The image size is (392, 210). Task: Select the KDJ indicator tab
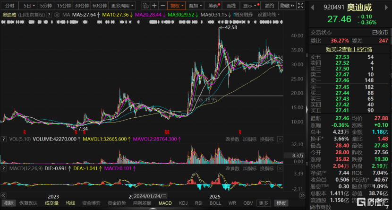click(183, 203)
